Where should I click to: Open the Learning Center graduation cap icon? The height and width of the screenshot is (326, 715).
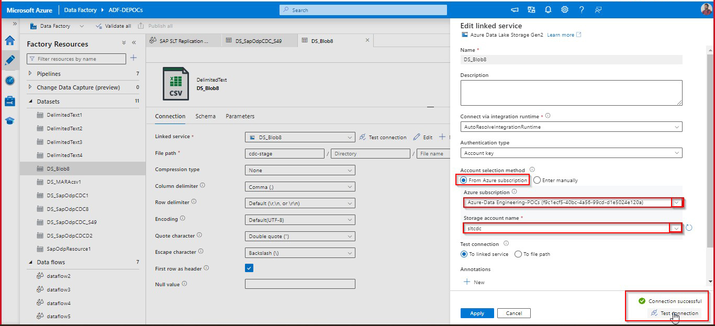tap(9, 120)
